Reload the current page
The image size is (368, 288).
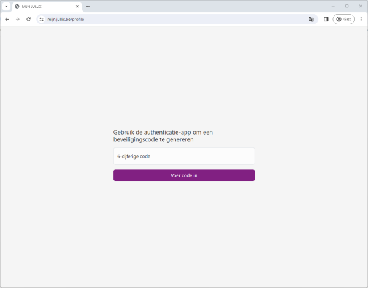(x=28, y=19)
